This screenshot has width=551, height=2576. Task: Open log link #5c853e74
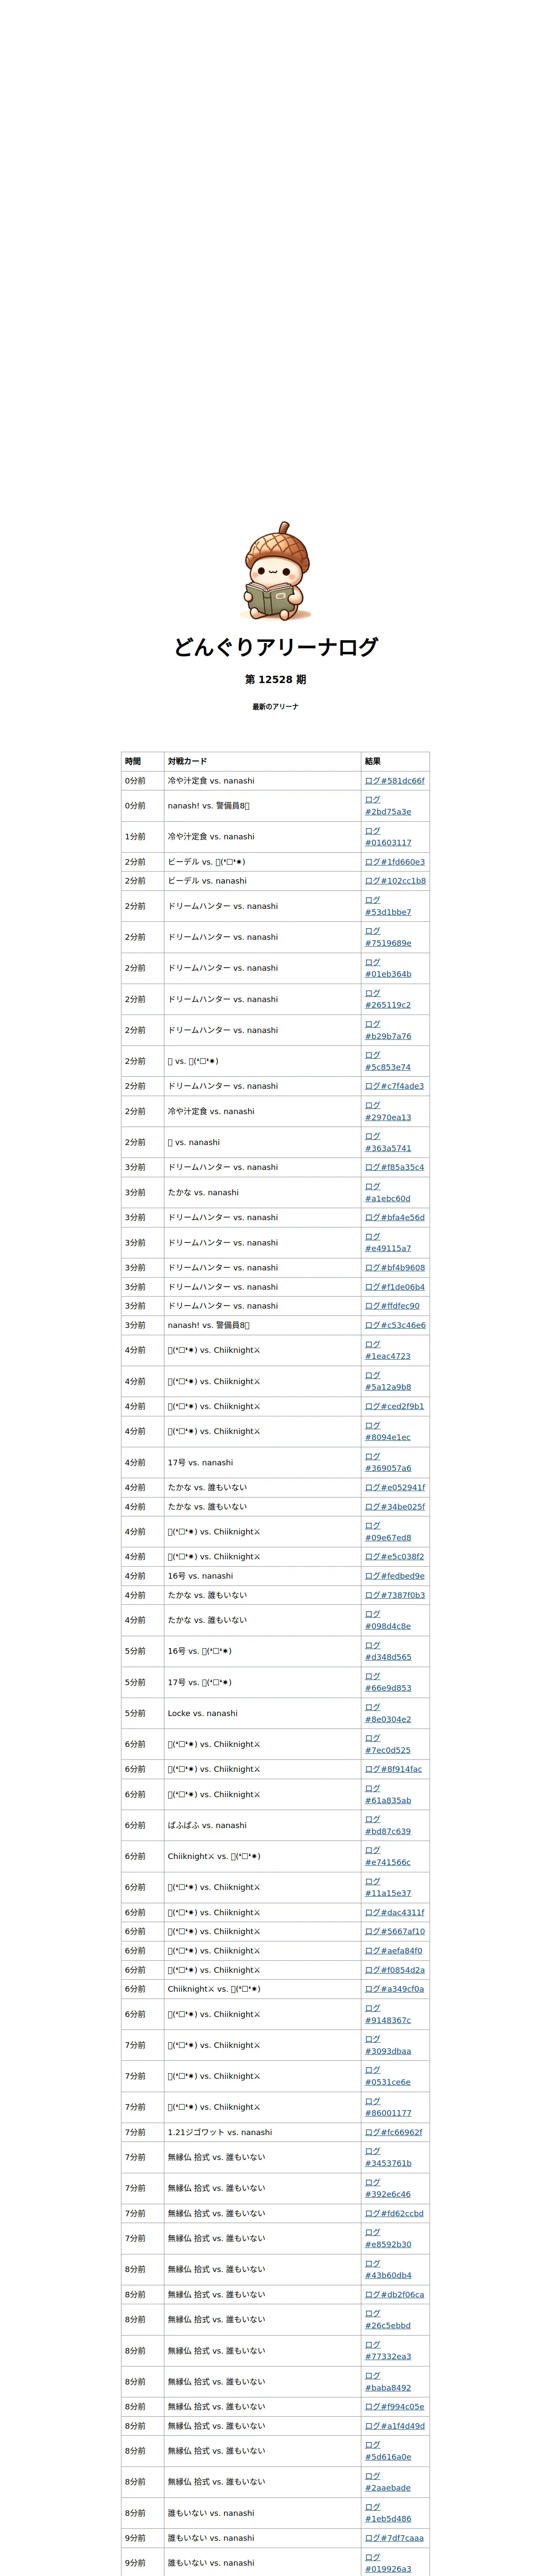(x=388, y=1061)
